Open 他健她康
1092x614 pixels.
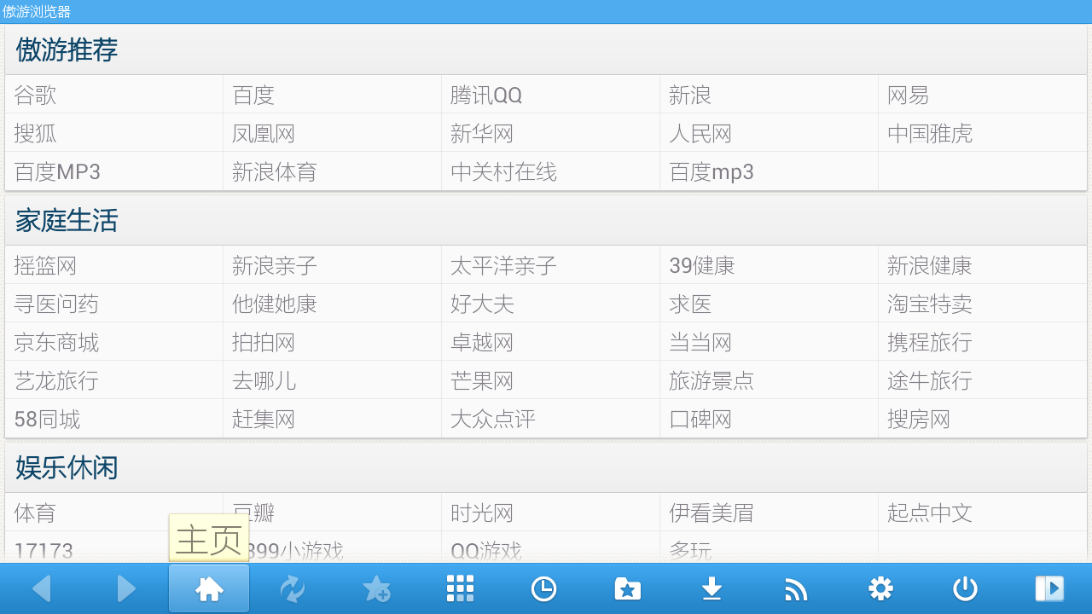275,304
